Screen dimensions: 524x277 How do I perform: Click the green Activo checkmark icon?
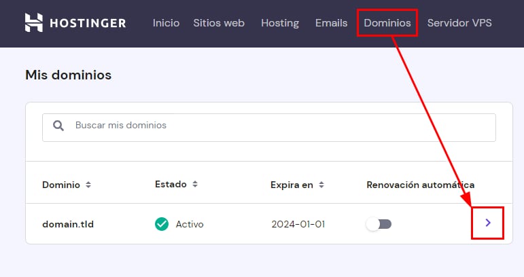[x=162, y=224]
